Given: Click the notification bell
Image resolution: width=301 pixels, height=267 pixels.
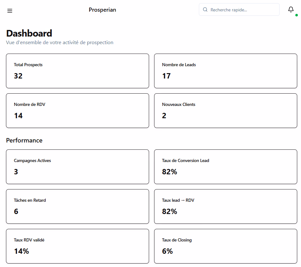Looking at the screenshot, I should coord(291,9).
